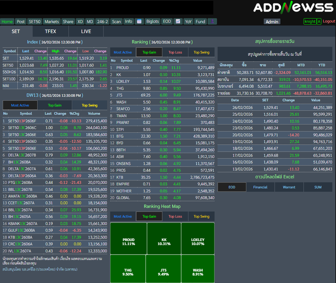Download the Financial Excel file

260,187
